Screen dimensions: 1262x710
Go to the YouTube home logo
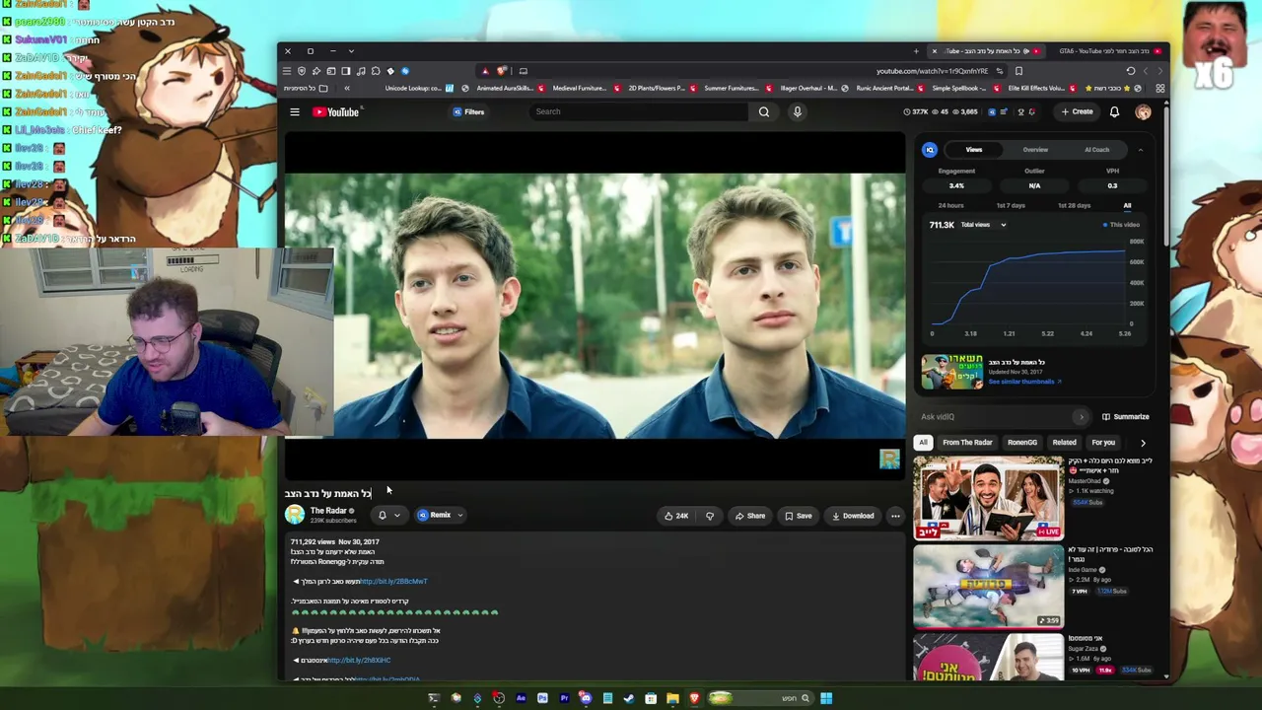tap(336, 112)
